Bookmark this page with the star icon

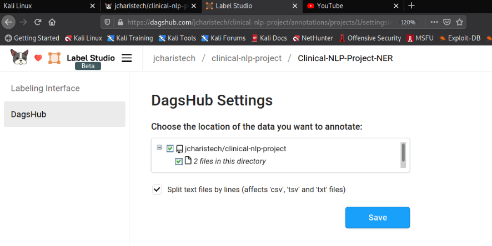(460, 22)
